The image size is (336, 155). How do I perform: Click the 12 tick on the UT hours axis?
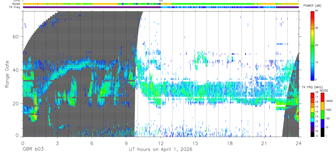[161, 143]
